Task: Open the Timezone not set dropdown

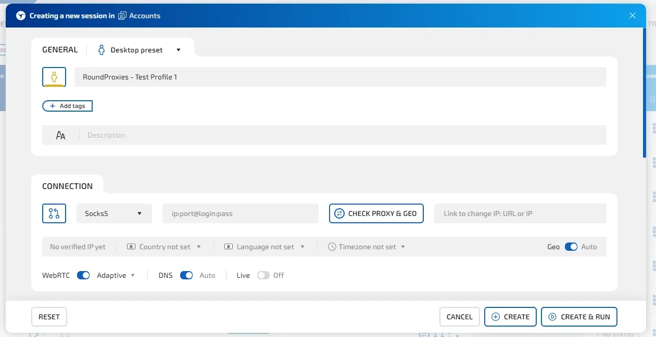Action: coord(367,247)
